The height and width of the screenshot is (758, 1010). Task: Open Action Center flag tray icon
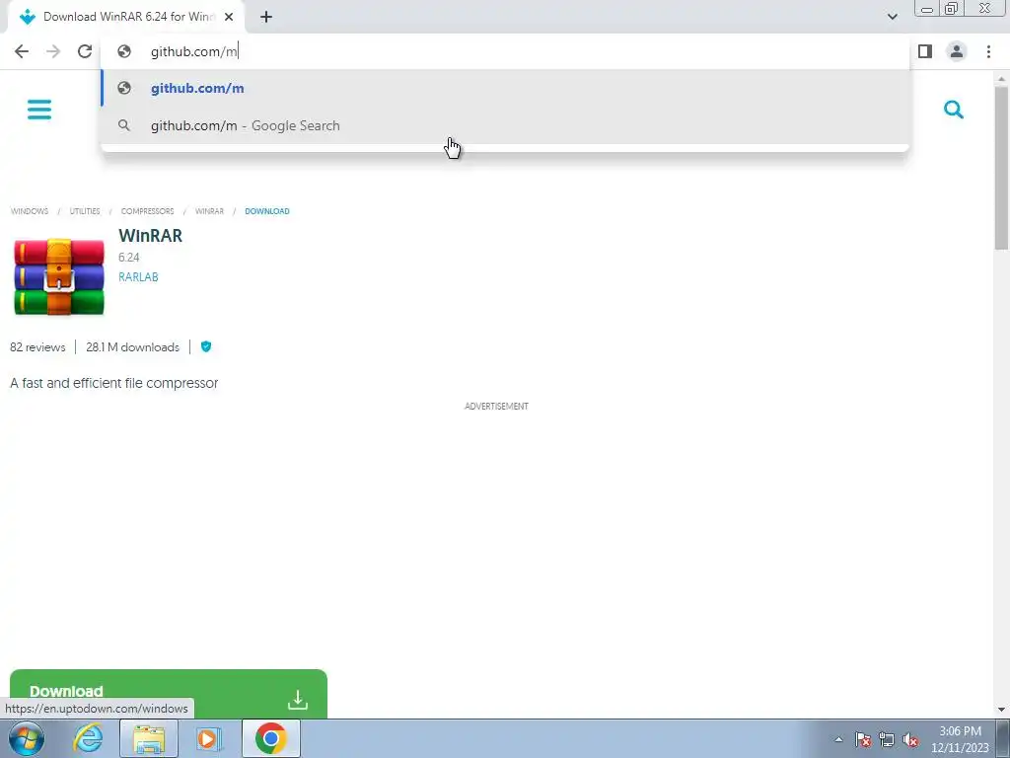click(863, 739)
